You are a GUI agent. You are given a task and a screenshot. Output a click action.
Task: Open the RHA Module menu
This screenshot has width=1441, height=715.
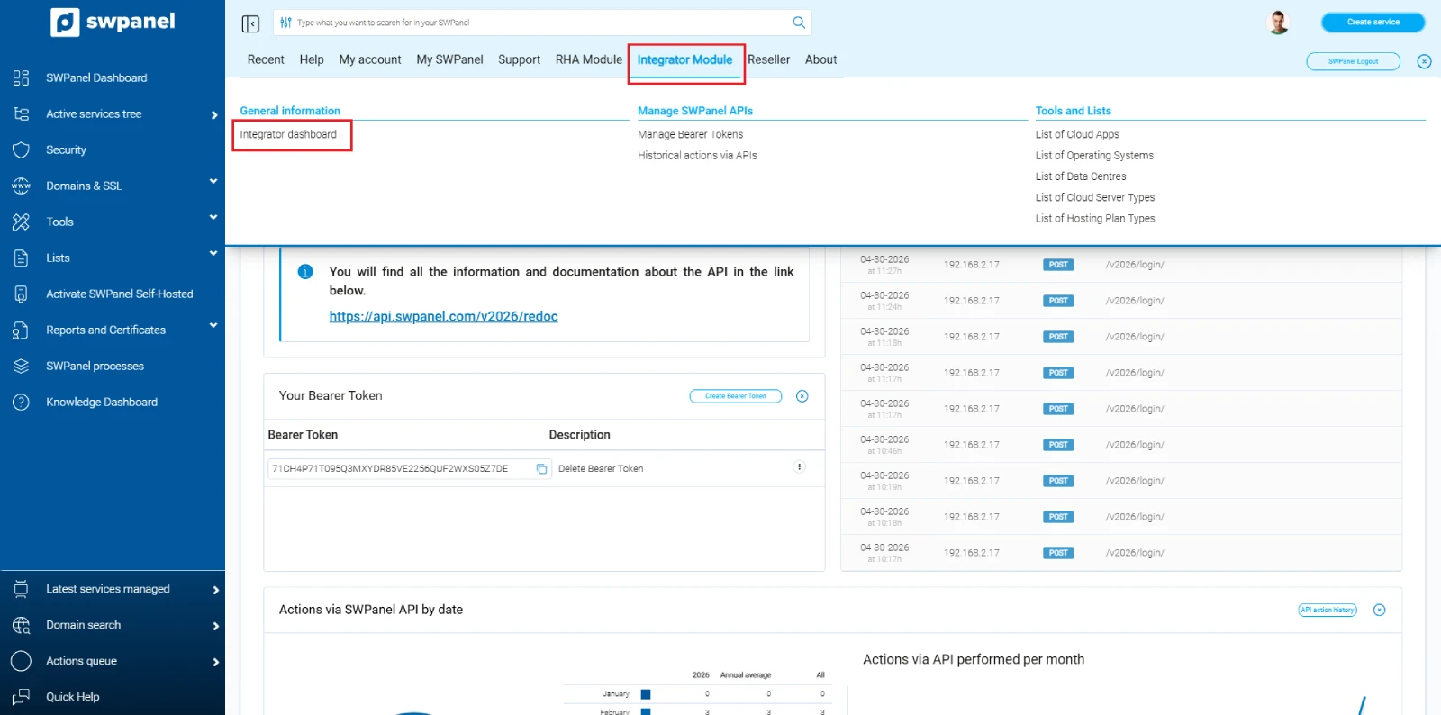(589, 59)
